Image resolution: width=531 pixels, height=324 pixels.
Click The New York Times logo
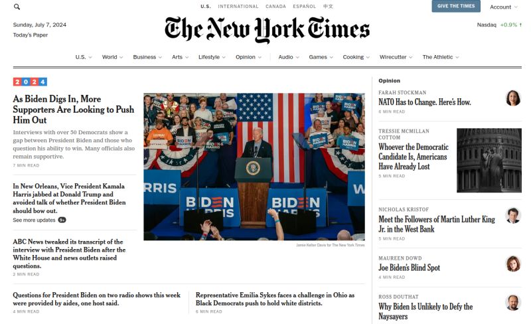pyautogui.click(x=267, y=30)
